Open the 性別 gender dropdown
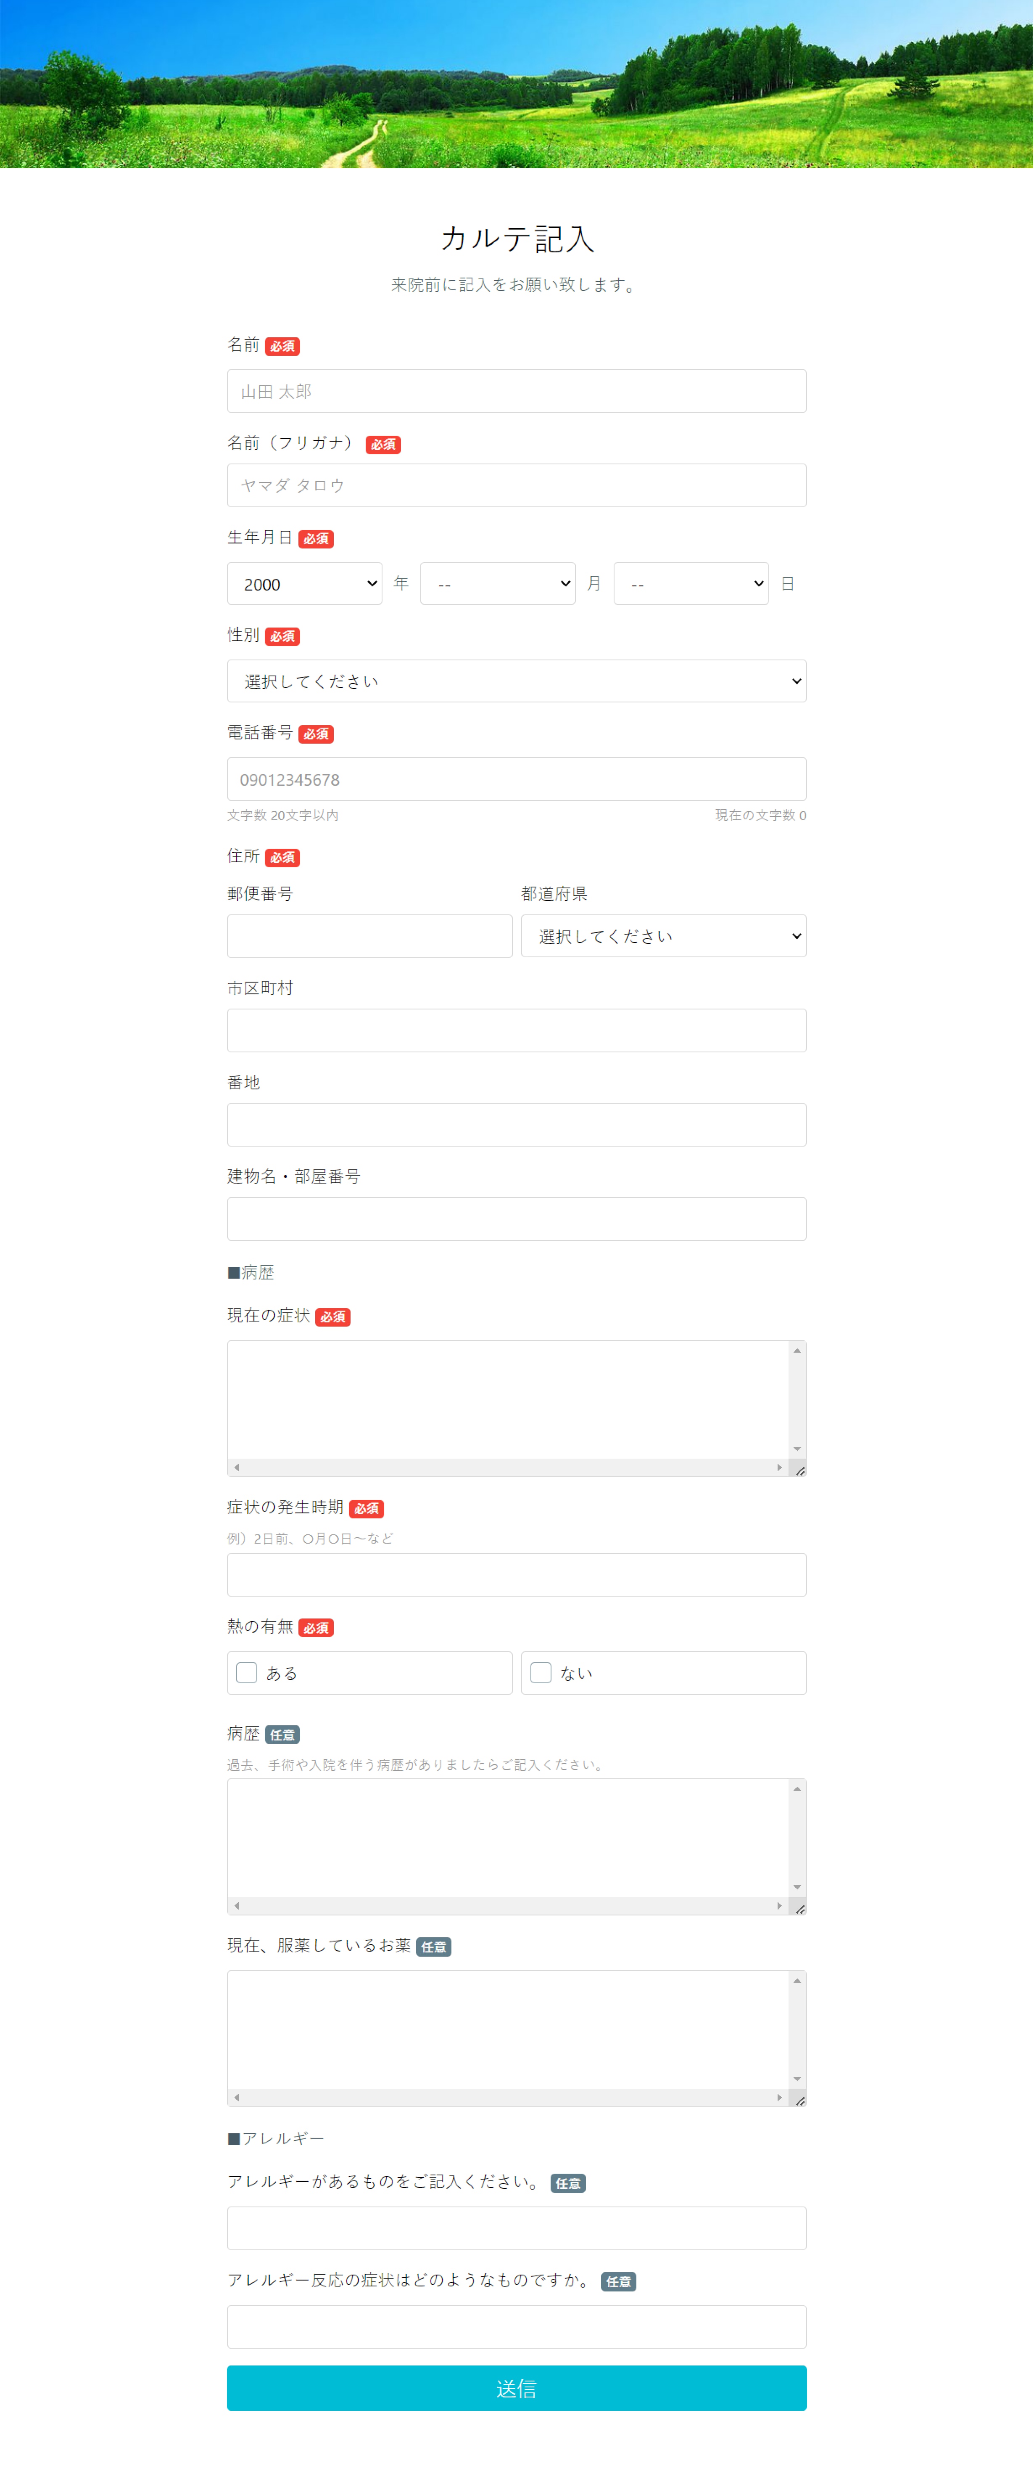Image resolution: width=1034 pixels, height=2474 pixels. (x=517, y=681)
